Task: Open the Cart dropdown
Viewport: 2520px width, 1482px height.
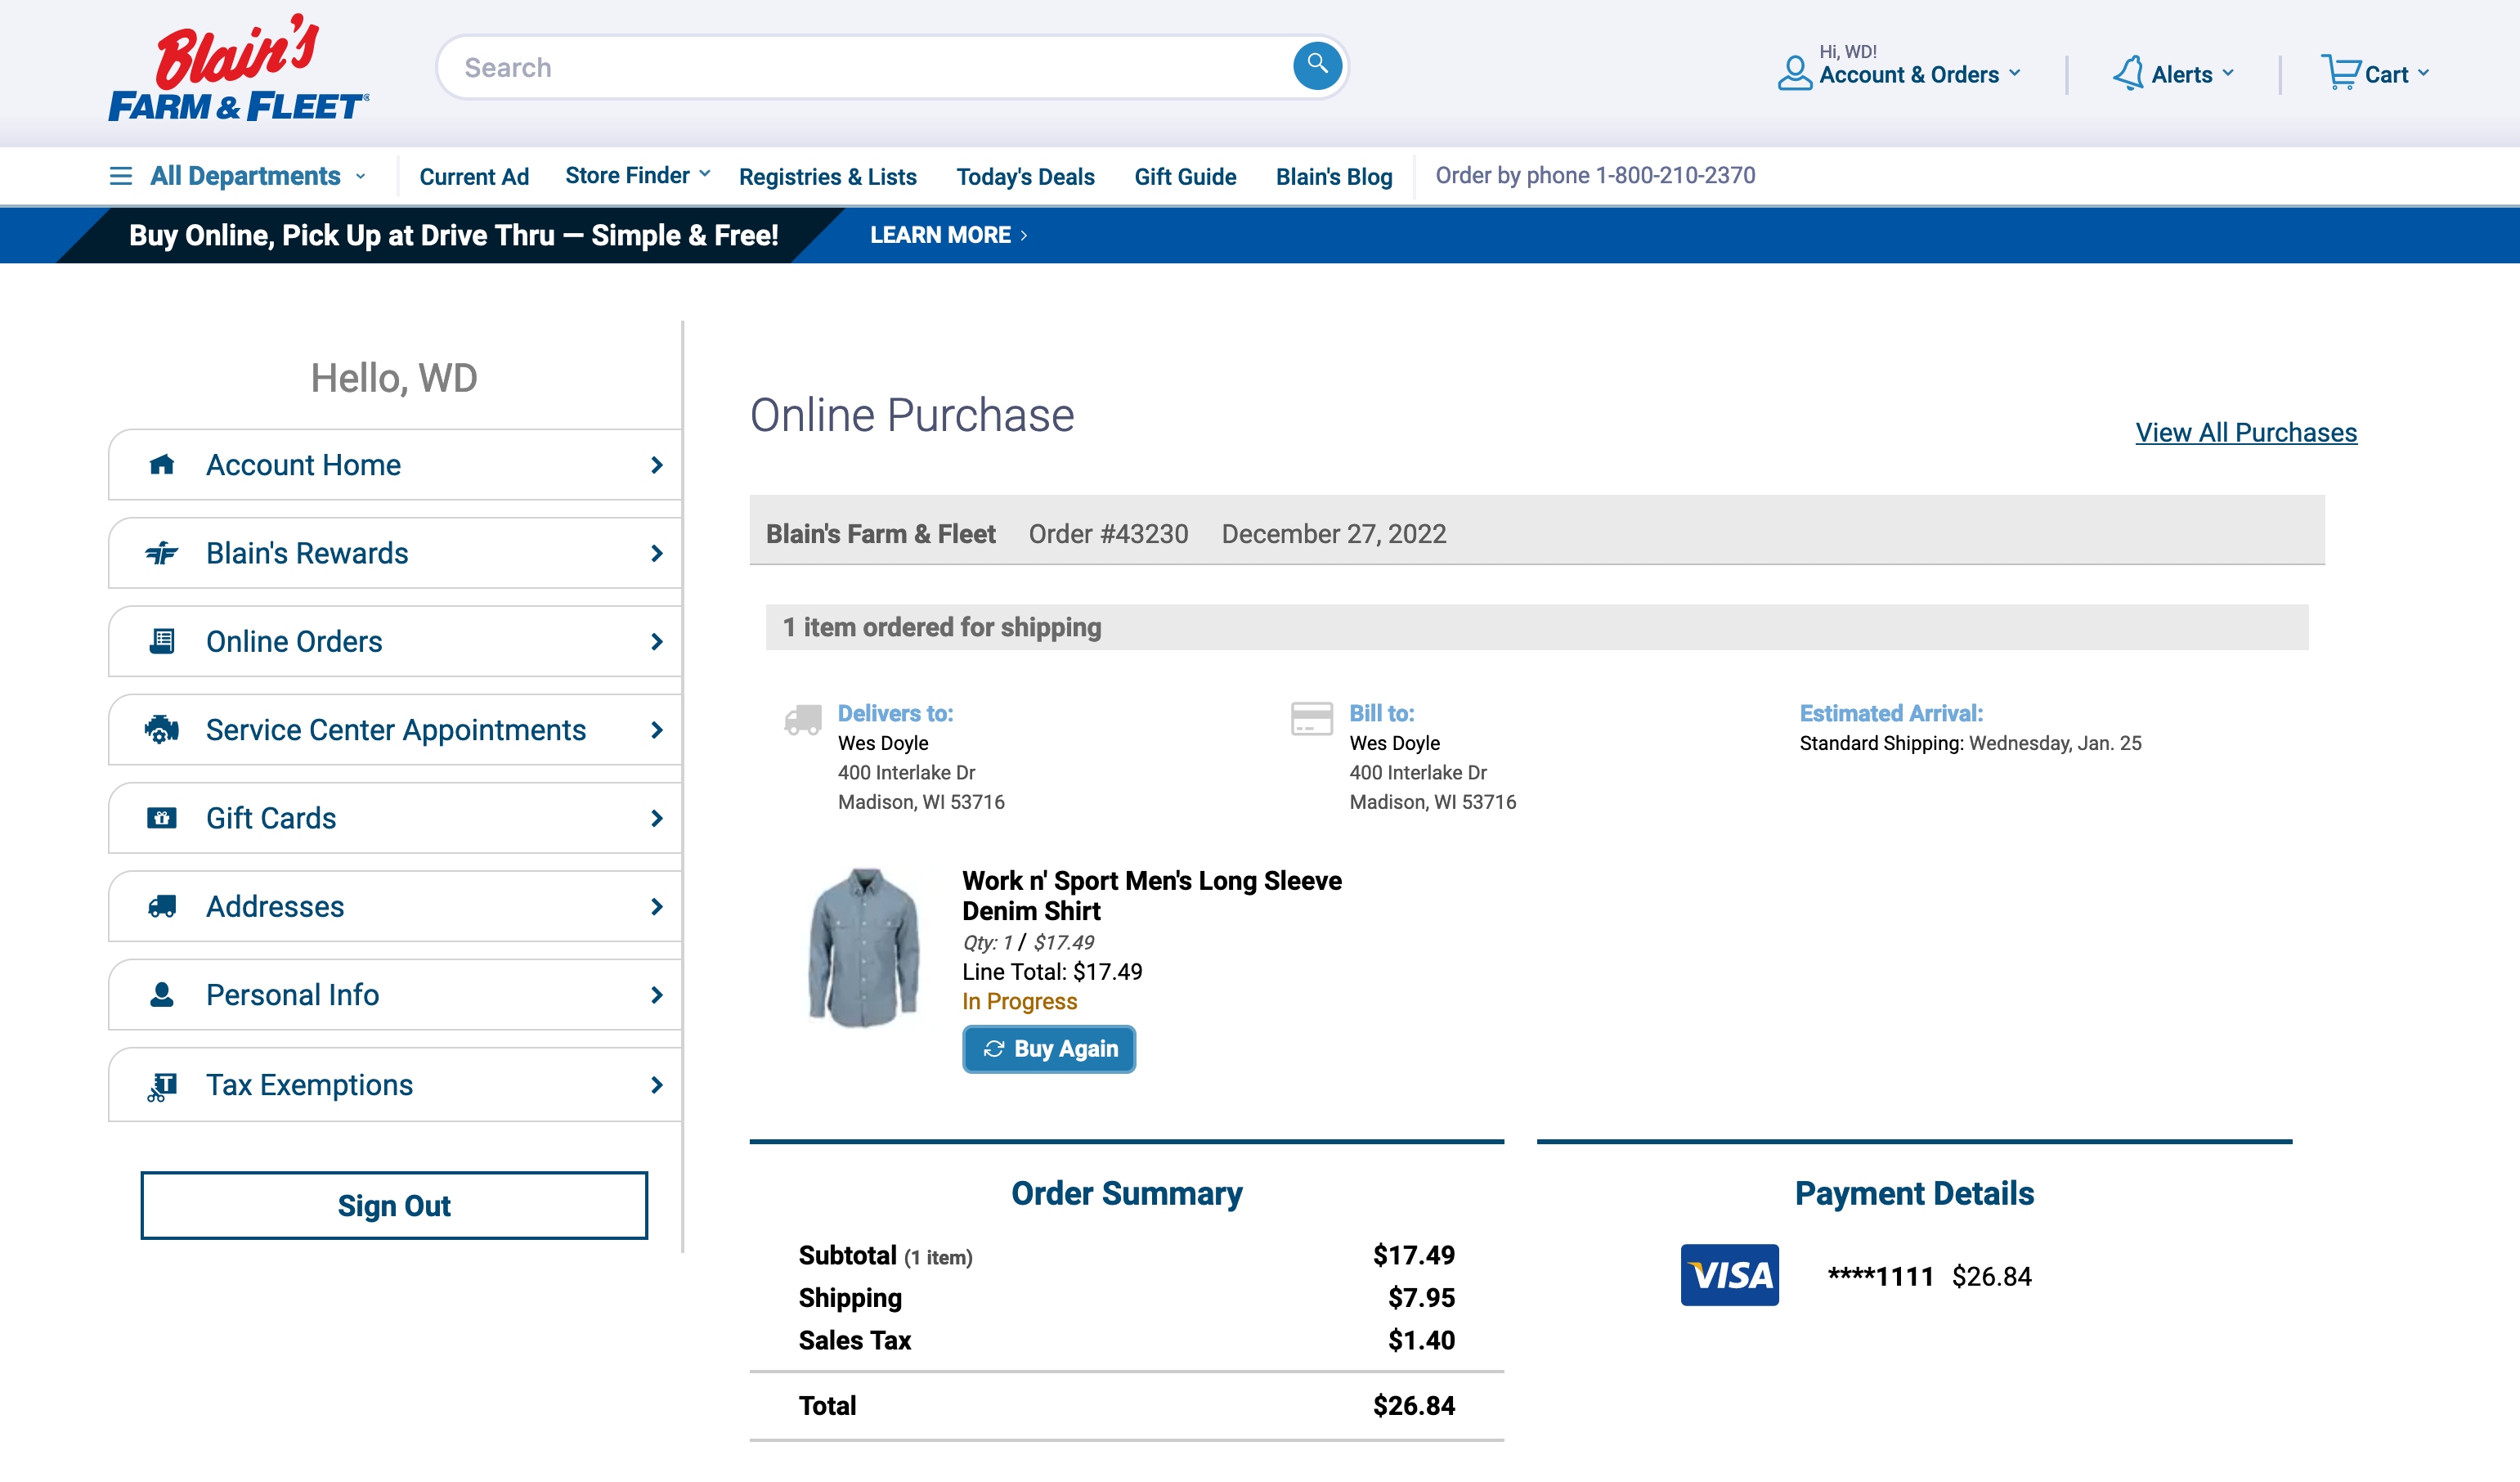Action: click(x=2396, y=74)
